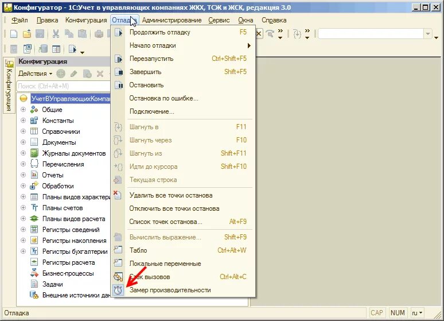Click the icon beside Остановить
Viewport: 444px width, 321px height.
tap(118, 85)
